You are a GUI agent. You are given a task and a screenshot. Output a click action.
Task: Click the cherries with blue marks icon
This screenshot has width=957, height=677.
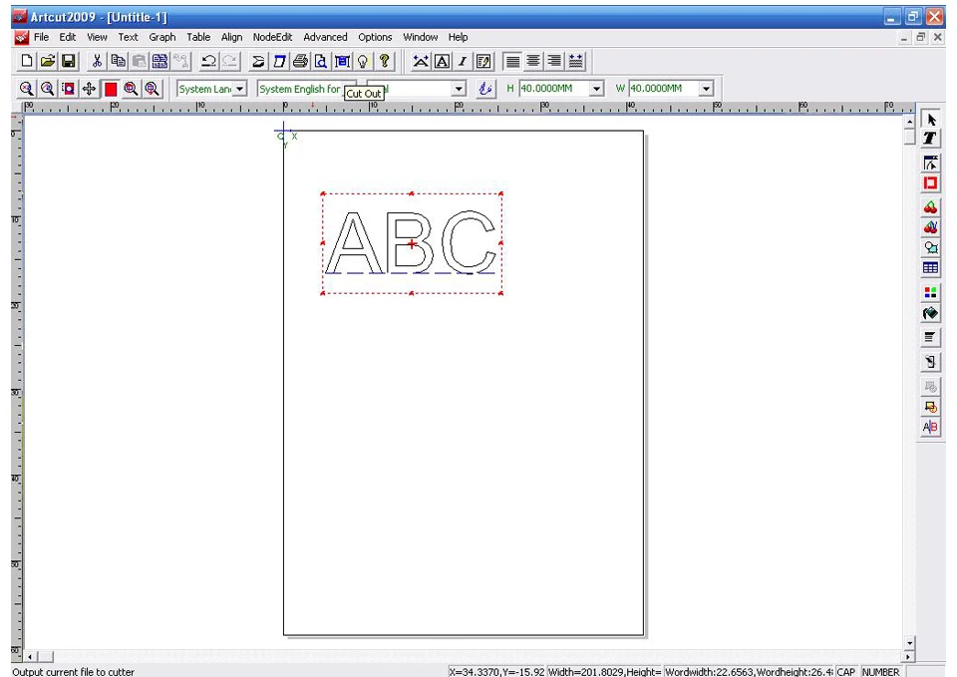coord(930,227)
